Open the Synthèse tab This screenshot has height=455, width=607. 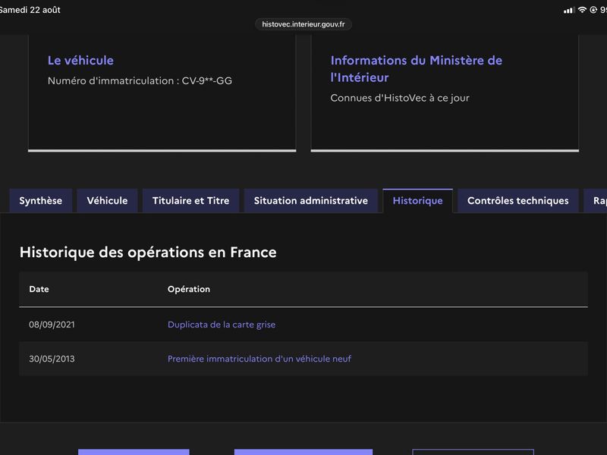(x=41, y=200)
